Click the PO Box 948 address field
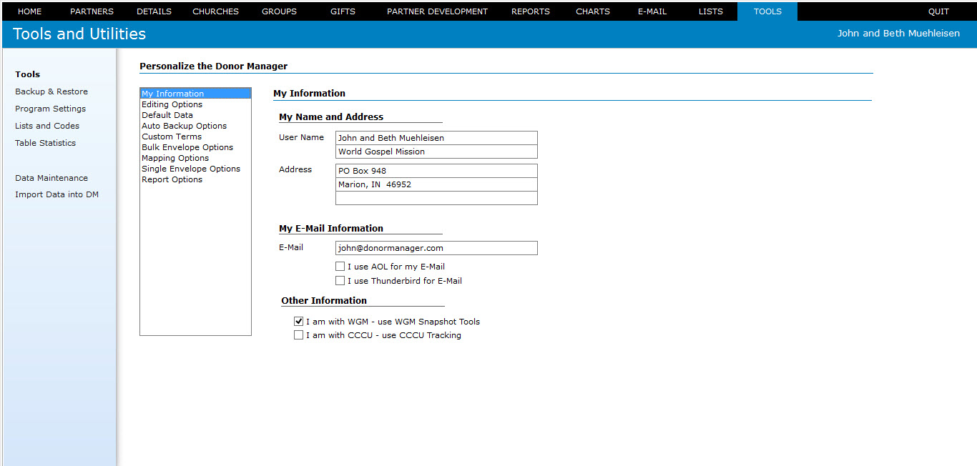Screen dimensions: 977x466 click(436, 171)
